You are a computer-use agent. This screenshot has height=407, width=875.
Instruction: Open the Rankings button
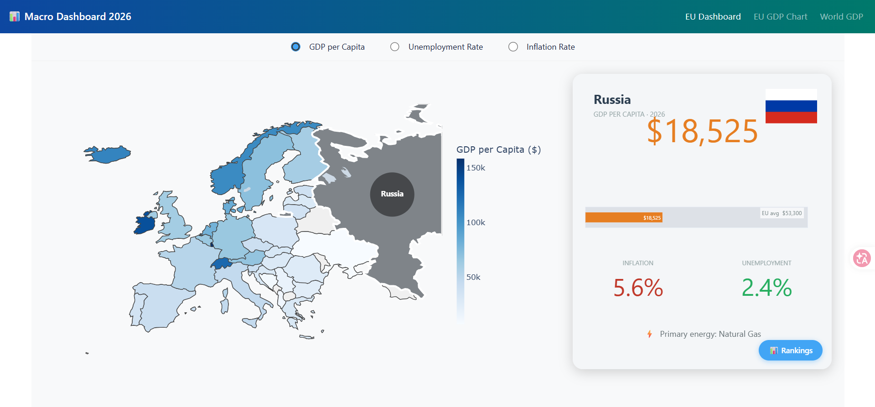coord(791,350)
